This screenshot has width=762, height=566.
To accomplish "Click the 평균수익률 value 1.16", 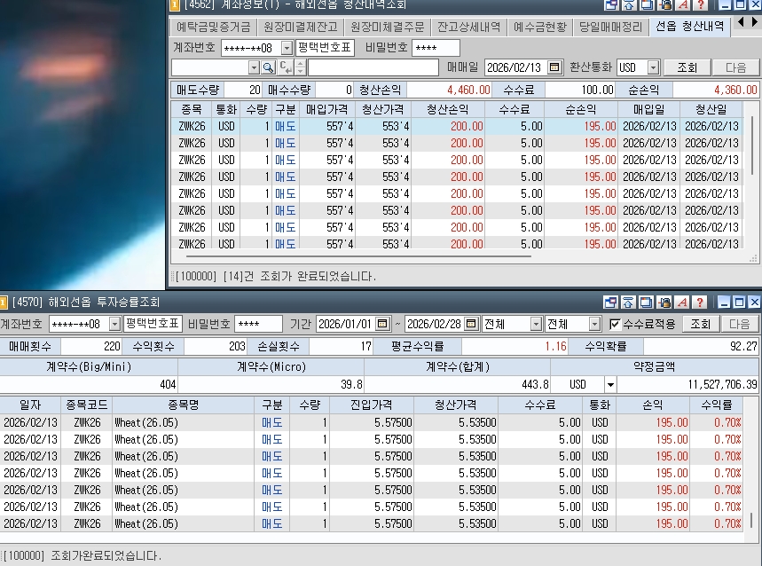I will pos(515,346).
